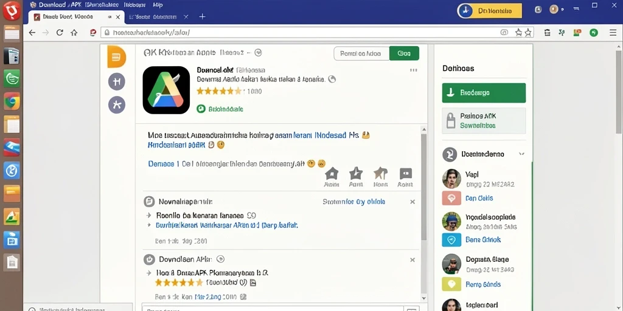Click the globe icon after the app description
623x311 pixels.
[x=332, y=79]
